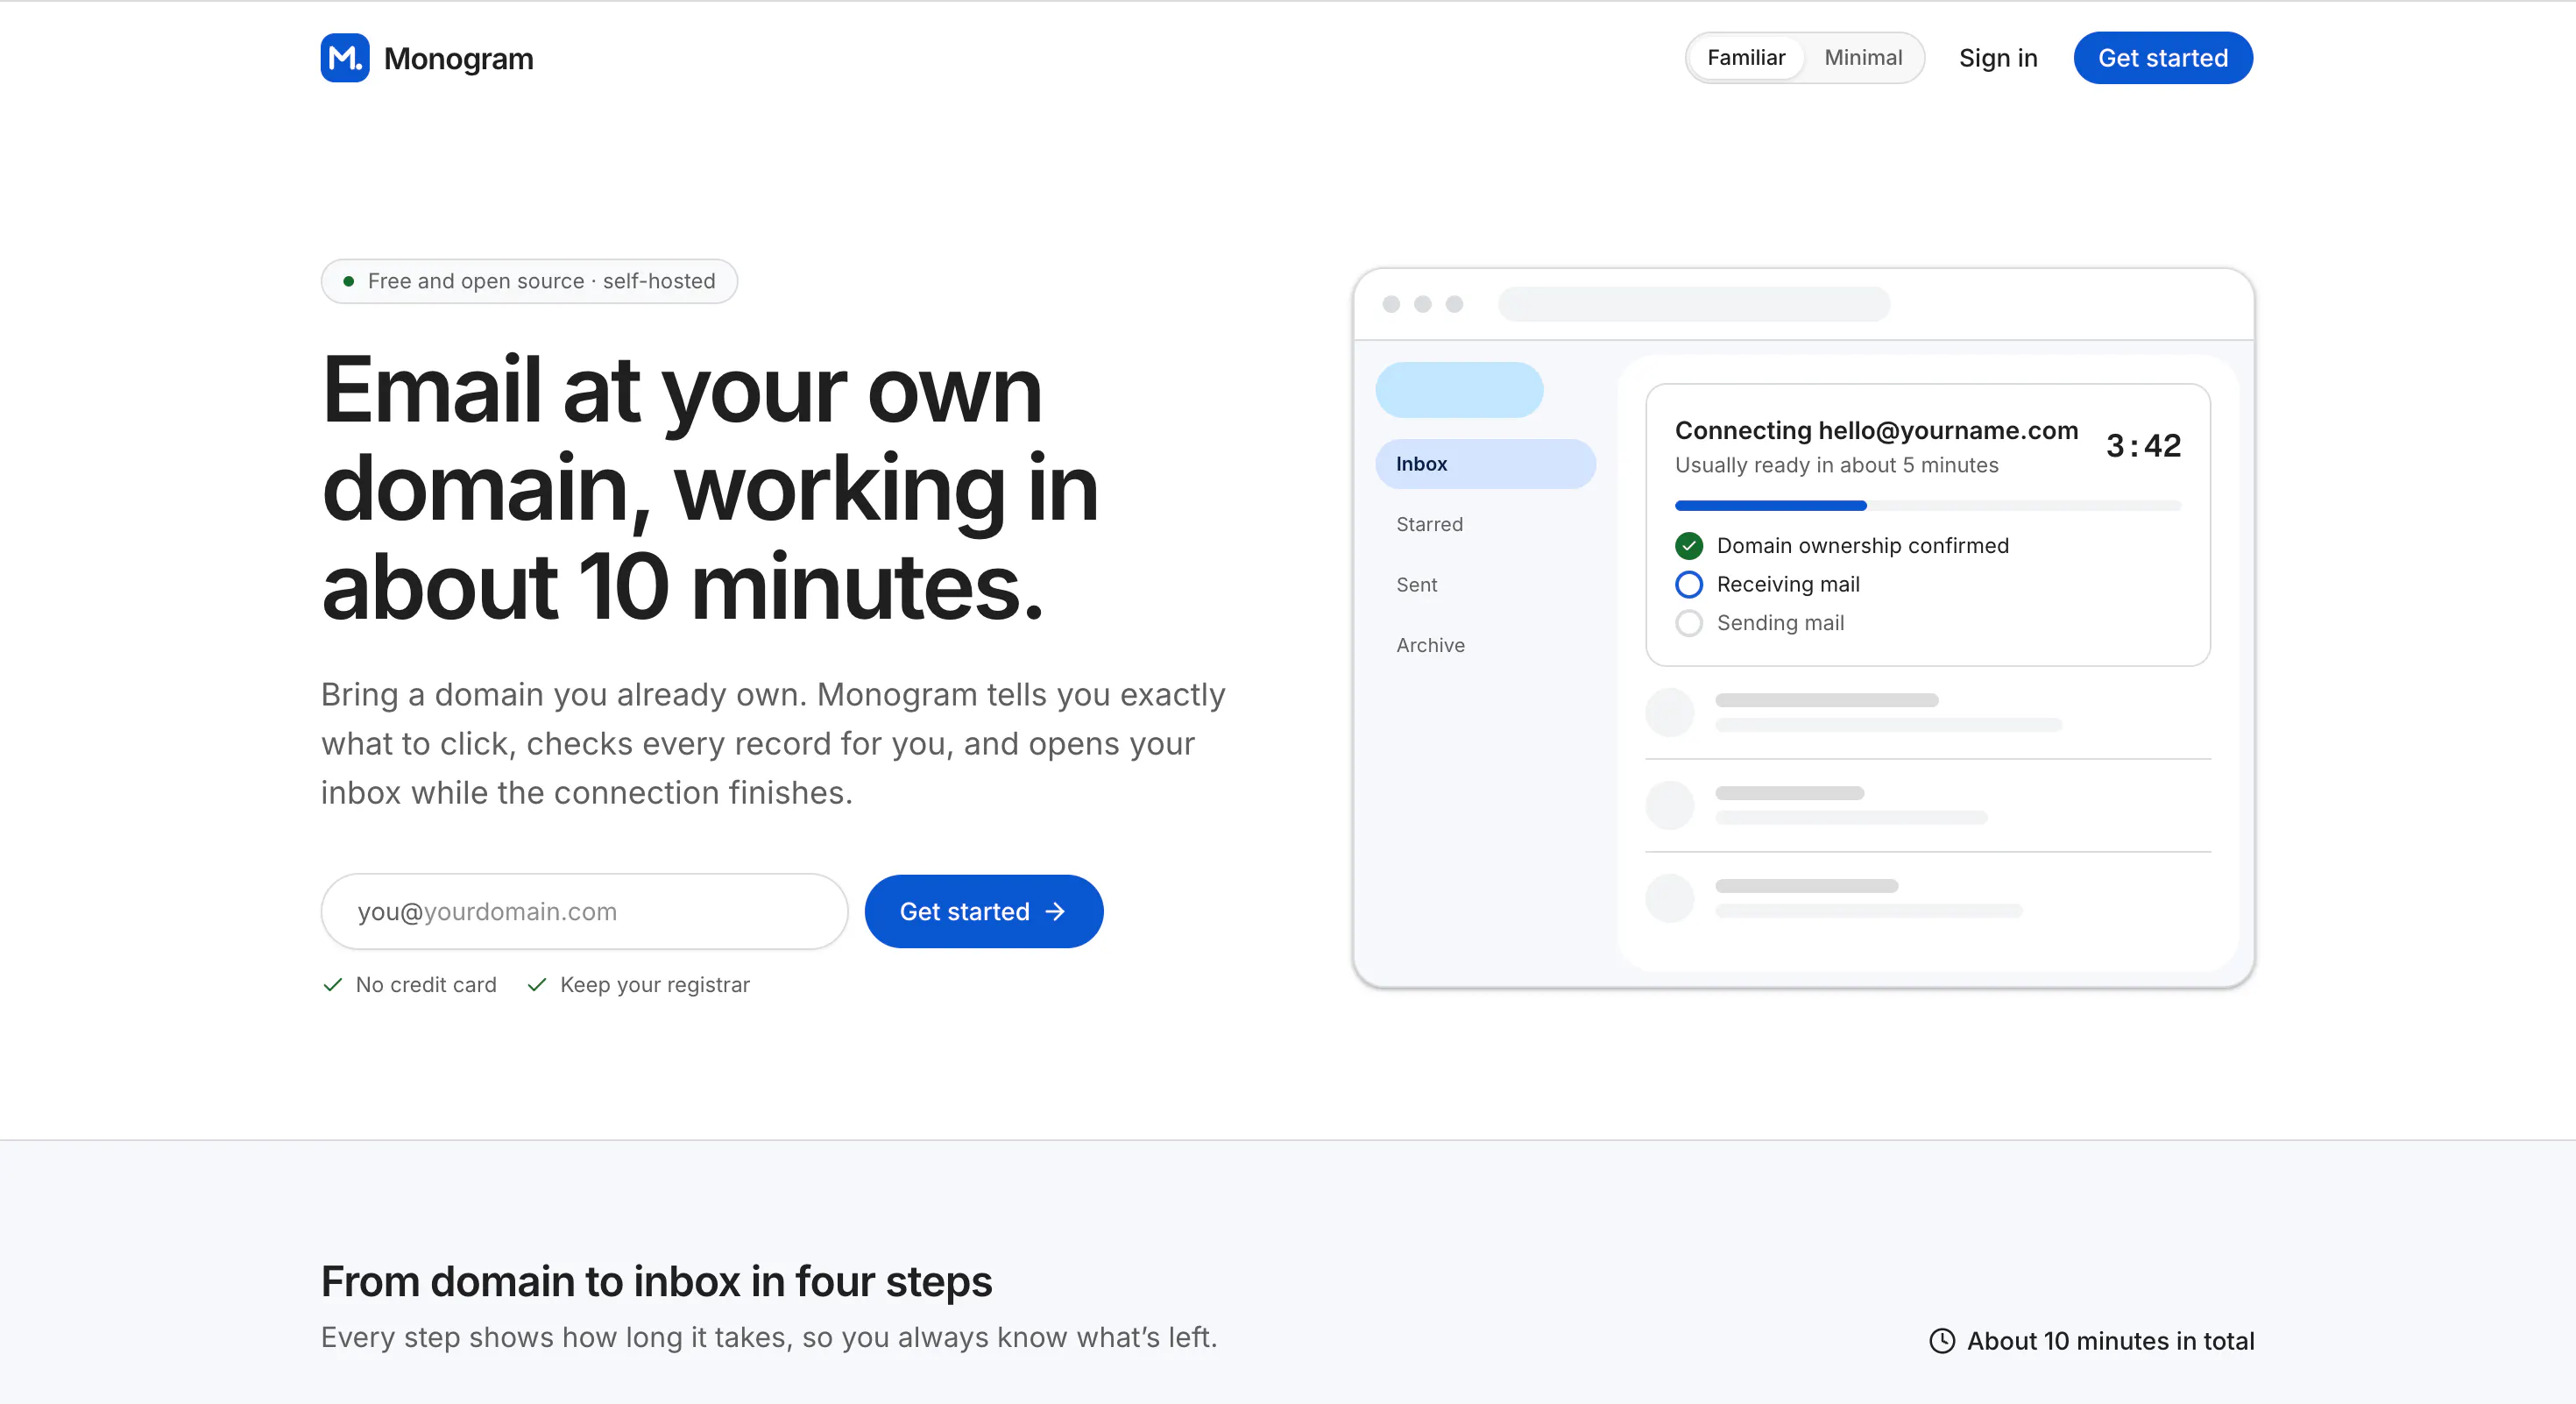Click the blue Monogram M logo icon
This screenshot has width=2576, height=1404.
point(345,58)
